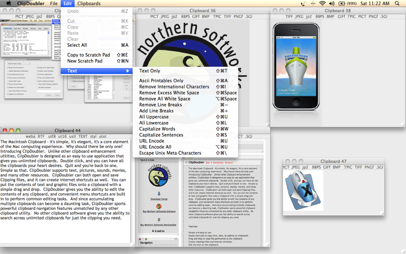Viewport: 406px width, 254px height.
Task: Click the mouse X icon in Clipboard 47
Action: [x=303, y=190]
